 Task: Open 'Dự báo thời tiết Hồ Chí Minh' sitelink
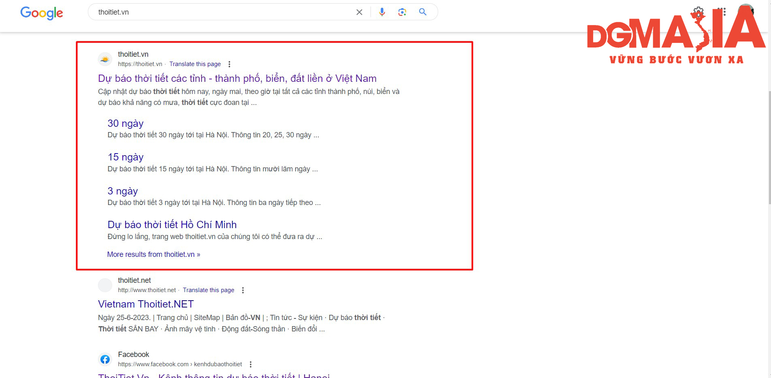click(172, 225)
